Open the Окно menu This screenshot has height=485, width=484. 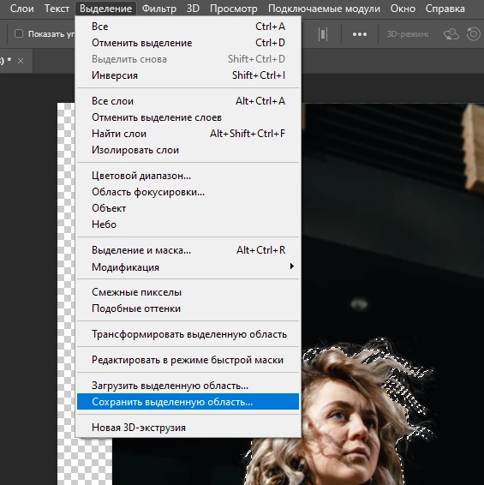[403, 9]
